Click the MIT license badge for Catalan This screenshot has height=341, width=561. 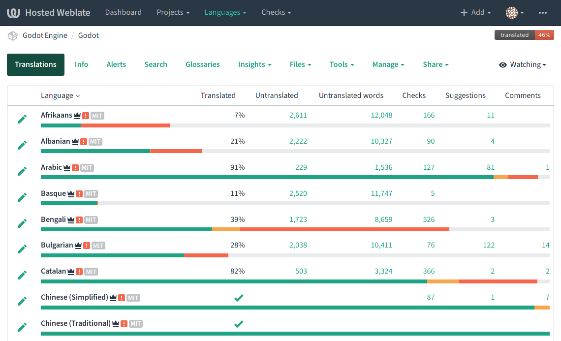pyautogui.click(x=91, y=272)
